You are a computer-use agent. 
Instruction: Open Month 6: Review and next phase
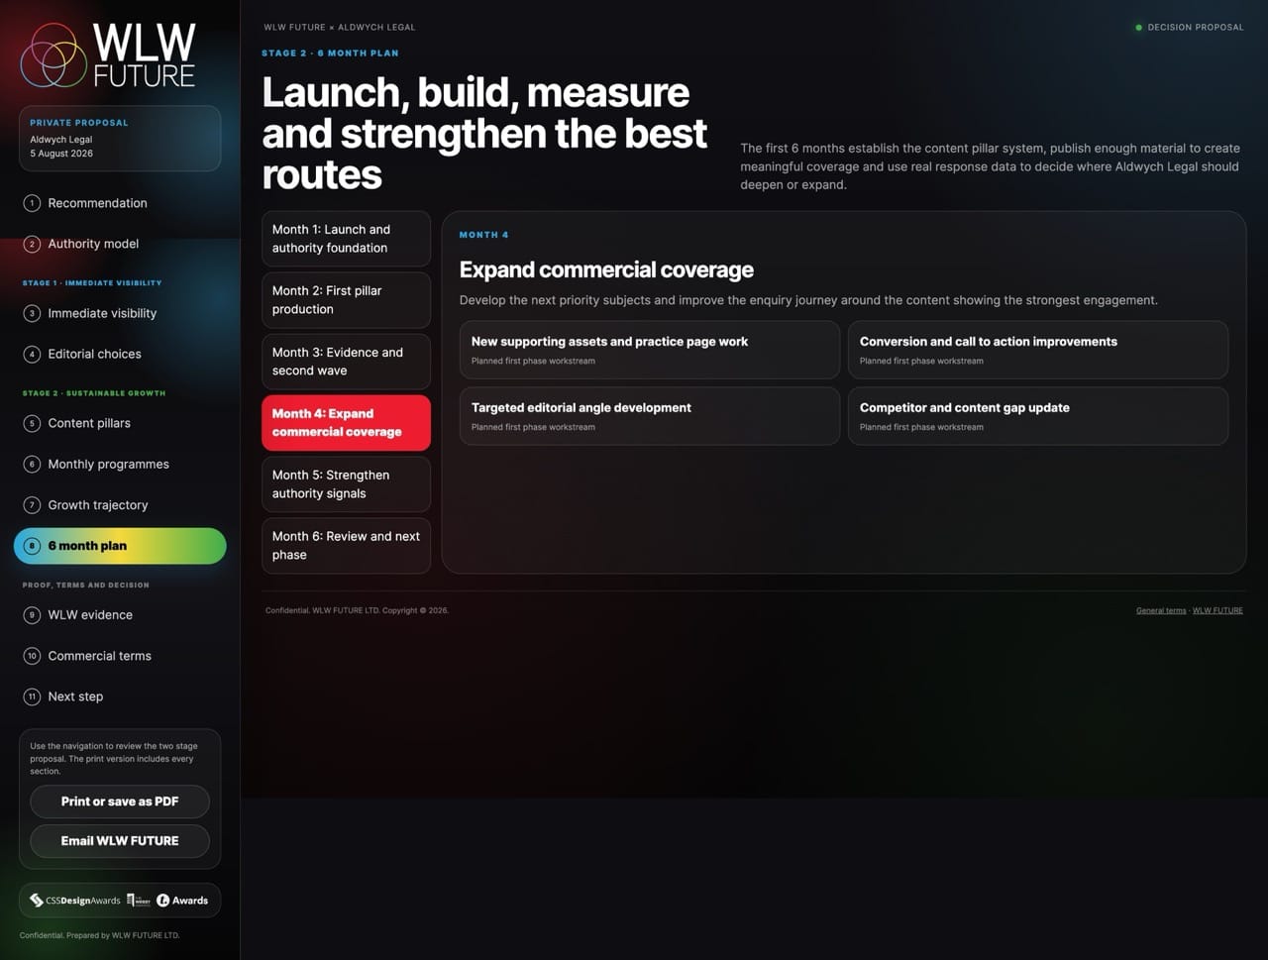point(346,546)
